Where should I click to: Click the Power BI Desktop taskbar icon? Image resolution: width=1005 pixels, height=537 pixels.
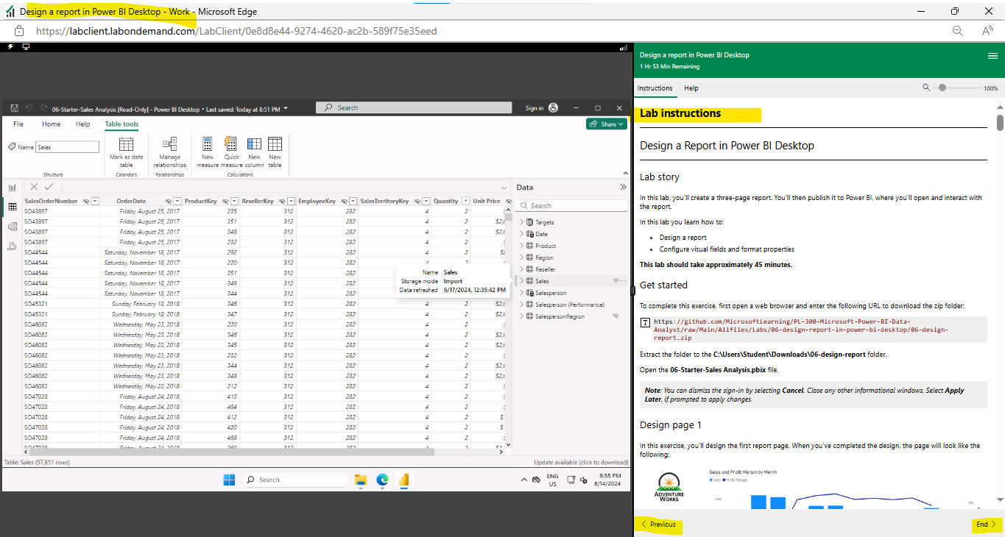pyautogui.click(x=403, y=480)
